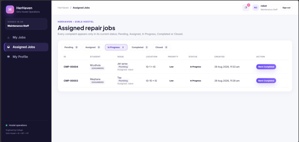Click the Assigned Jobs breadcrumb

[x=81, y=8]
